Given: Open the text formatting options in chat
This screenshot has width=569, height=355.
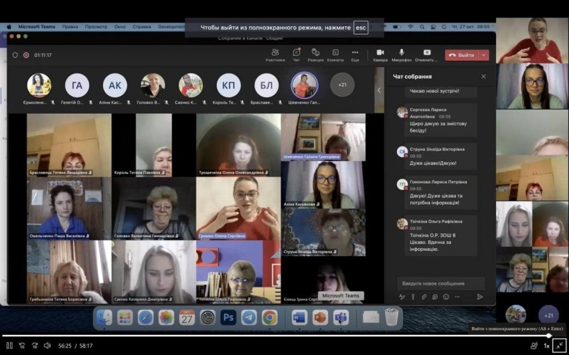Looking at the screenshot, I should [402, 297].
